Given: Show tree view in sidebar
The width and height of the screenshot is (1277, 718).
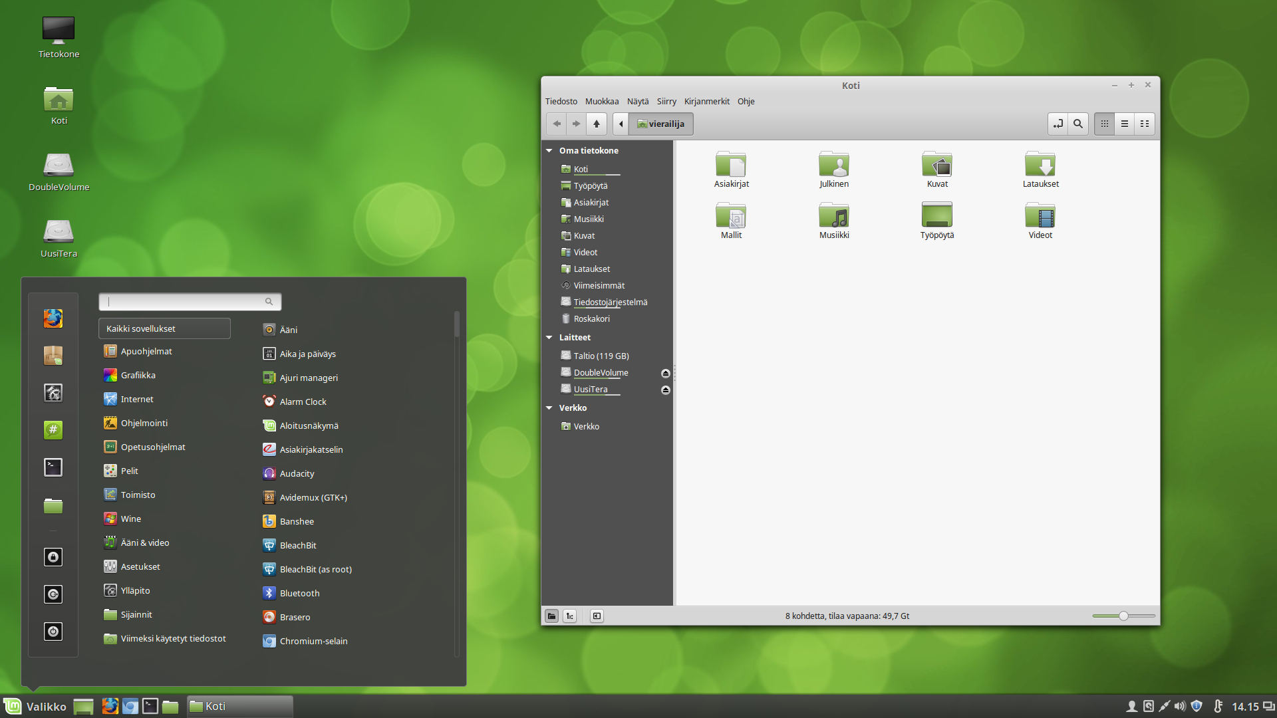Looking at the screenshot, I should 570,616.
